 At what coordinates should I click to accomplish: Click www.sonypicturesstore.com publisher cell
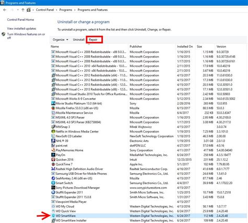point(148,188)
